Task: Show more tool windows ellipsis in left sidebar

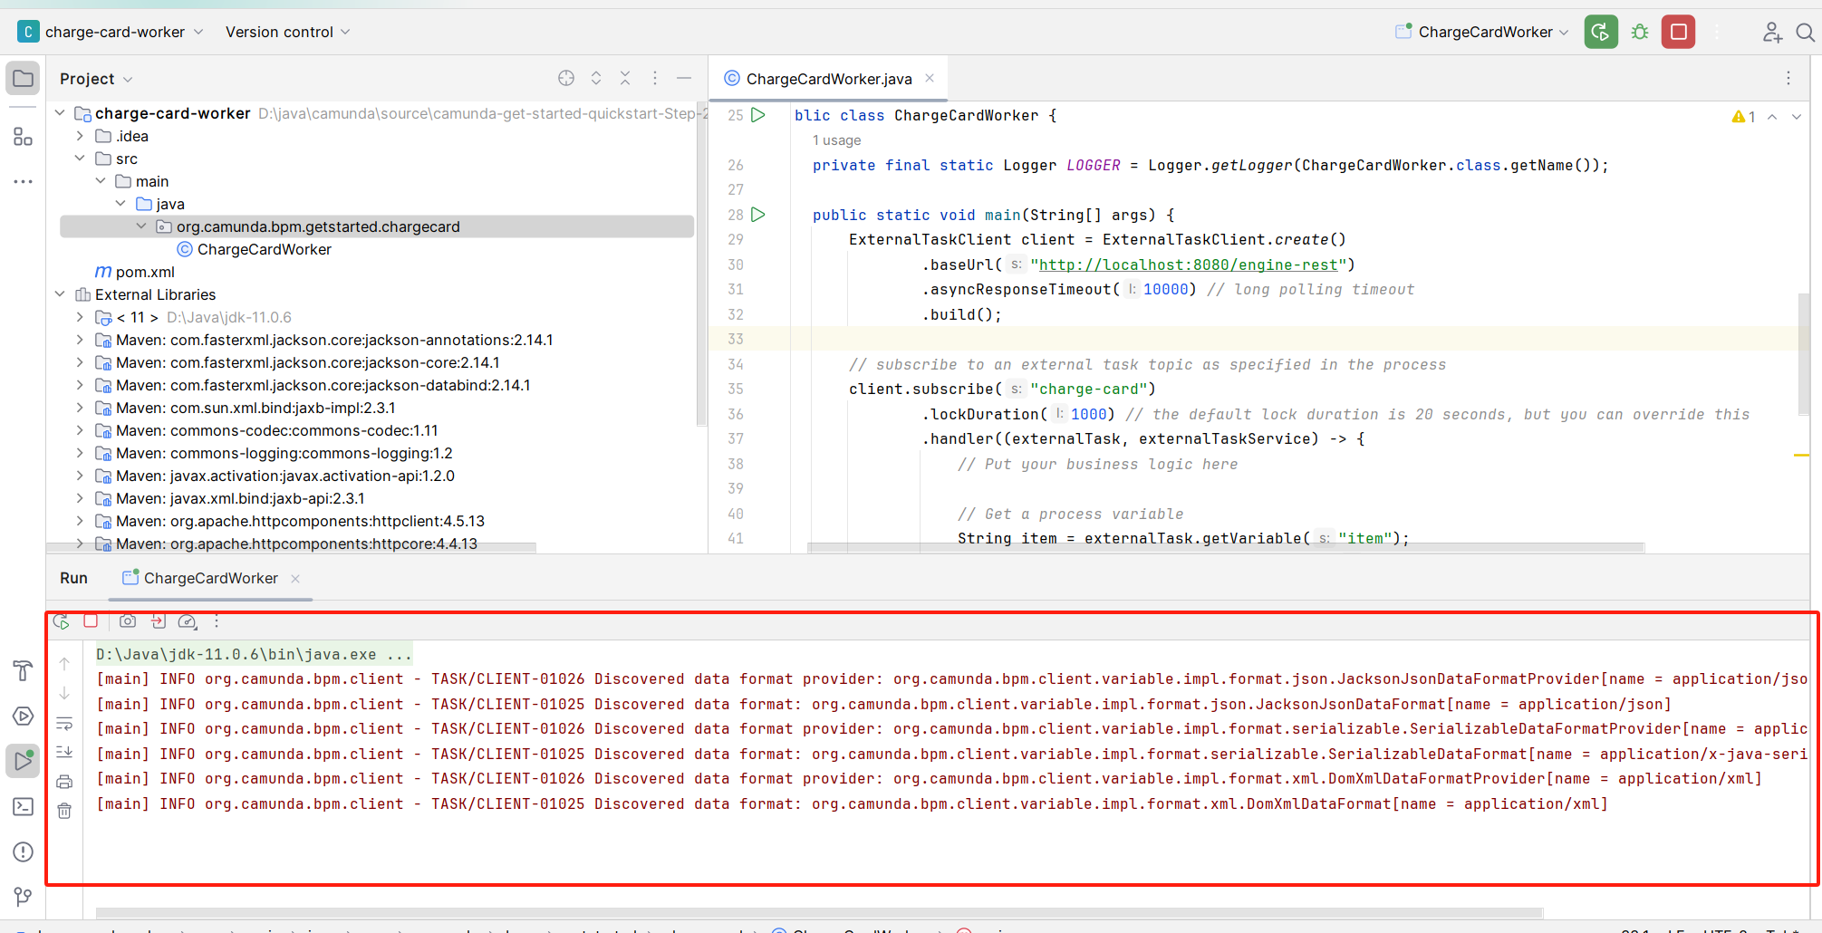Action: pos(23,181)
